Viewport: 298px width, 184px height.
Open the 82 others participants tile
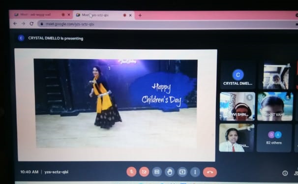(274, 138)
